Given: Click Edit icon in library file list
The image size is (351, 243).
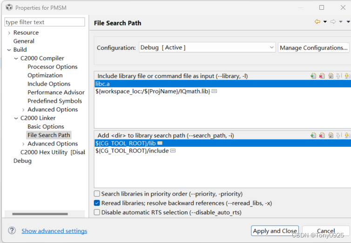Looking at the screenshot, I should (x=331, y=76).
